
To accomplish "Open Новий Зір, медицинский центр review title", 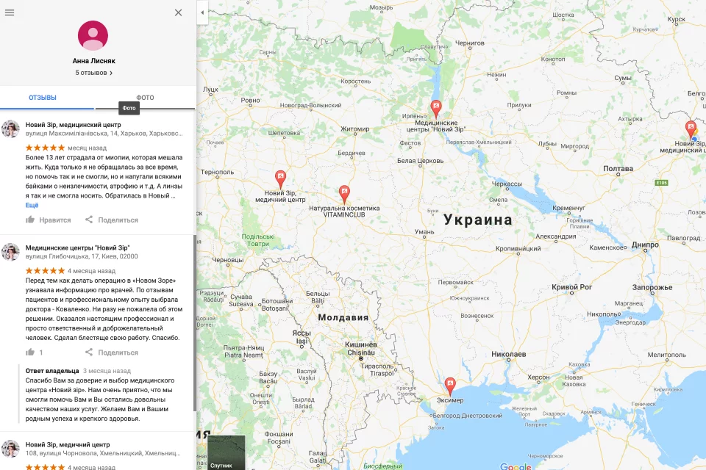I will (74, 125).
